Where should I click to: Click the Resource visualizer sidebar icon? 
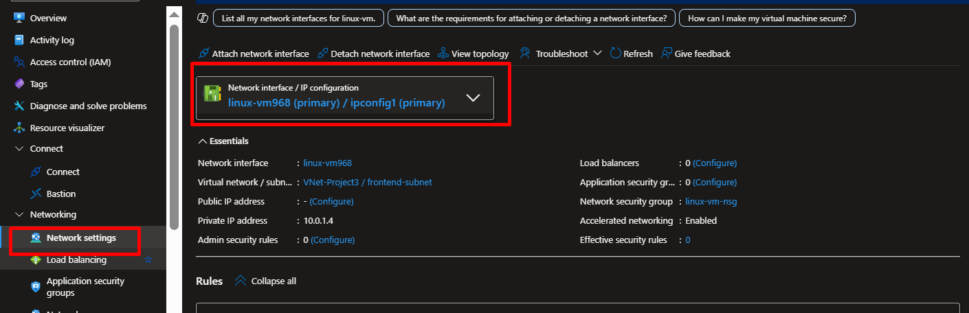point(19,128)
